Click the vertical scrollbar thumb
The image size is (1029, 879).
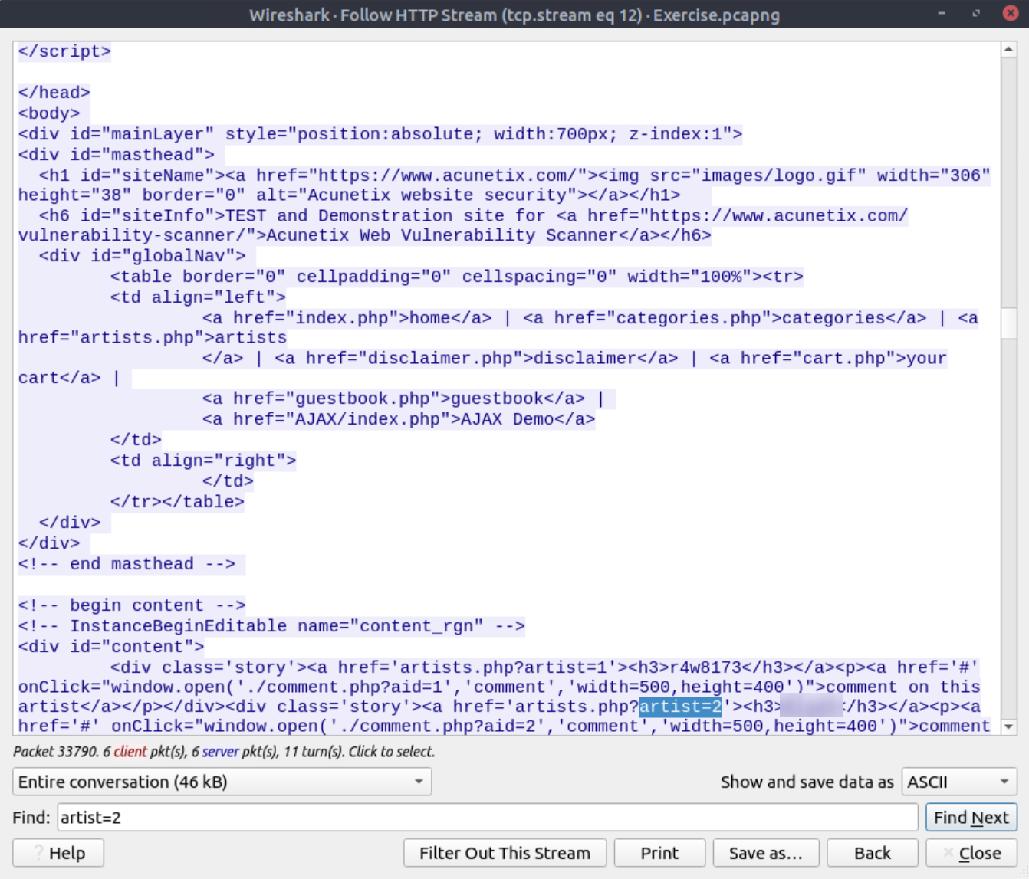pyautogui.click(x=1009, y=323)
